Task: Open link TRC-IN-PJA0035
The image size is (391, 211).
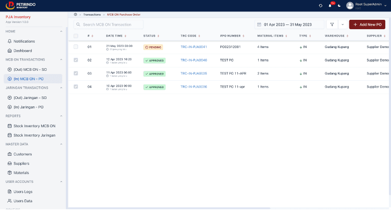Action: coord(194,73)
